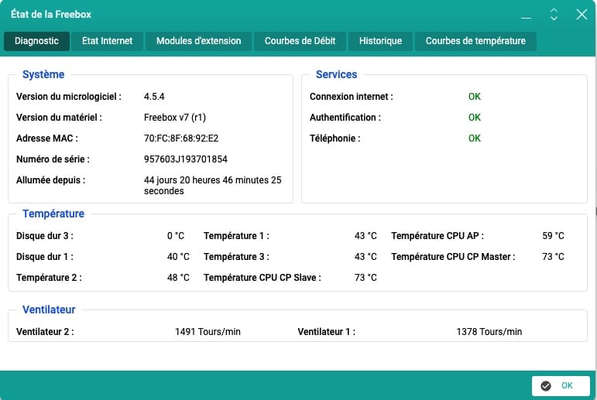The height and width of the screenshot is (400, 597).
Task: Click the Connexion internet label
Action: click(351, 97)
